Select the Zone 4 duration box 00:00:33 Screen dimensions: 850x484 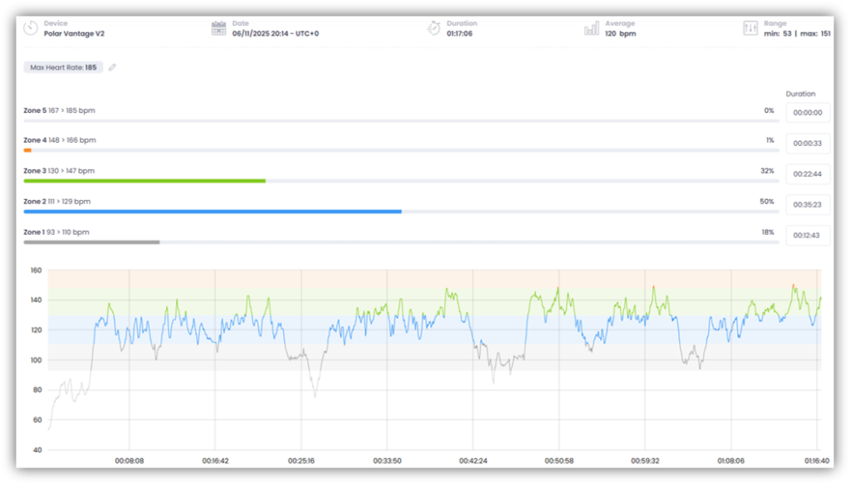(807, 143)
